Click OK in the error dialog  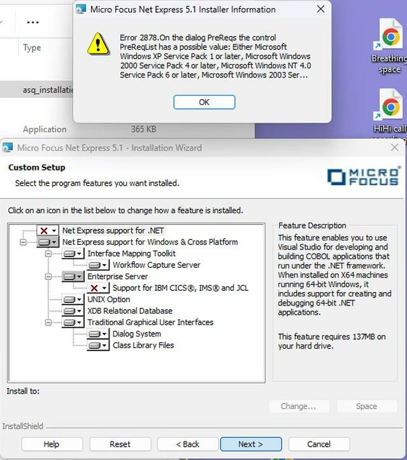204,102
